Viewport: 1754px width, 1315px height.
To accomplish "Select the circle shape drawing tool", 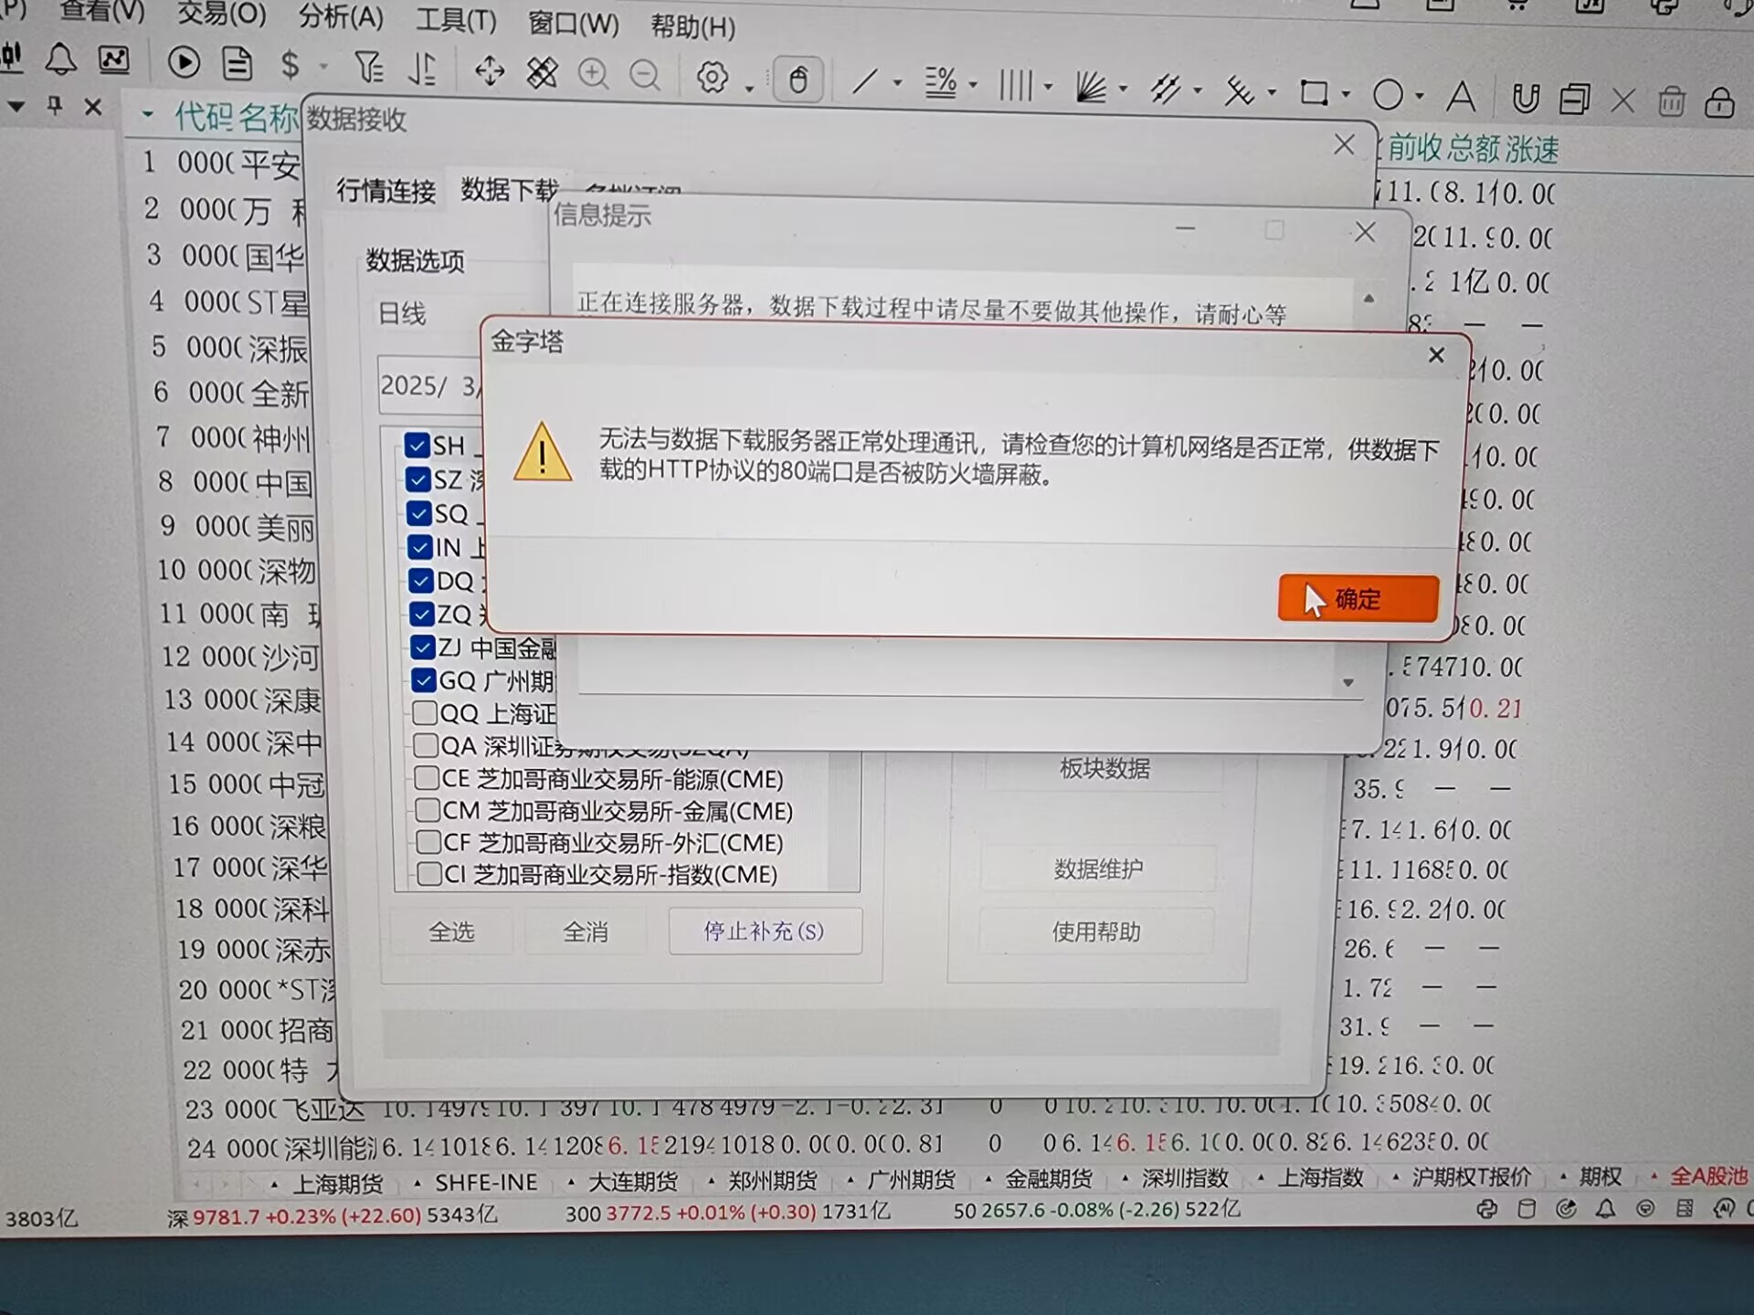I will click(x=1388, y=94).
